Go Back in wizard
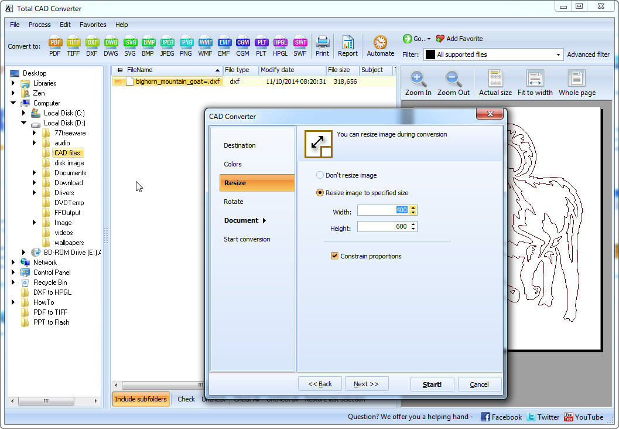619x429 pixels. [320, 384]
